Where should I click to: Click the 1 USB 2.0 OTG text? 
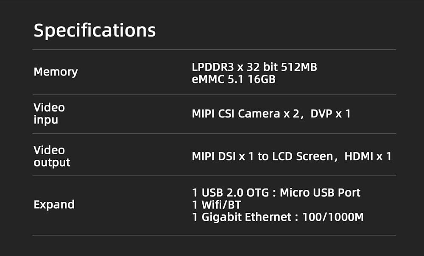230,192
